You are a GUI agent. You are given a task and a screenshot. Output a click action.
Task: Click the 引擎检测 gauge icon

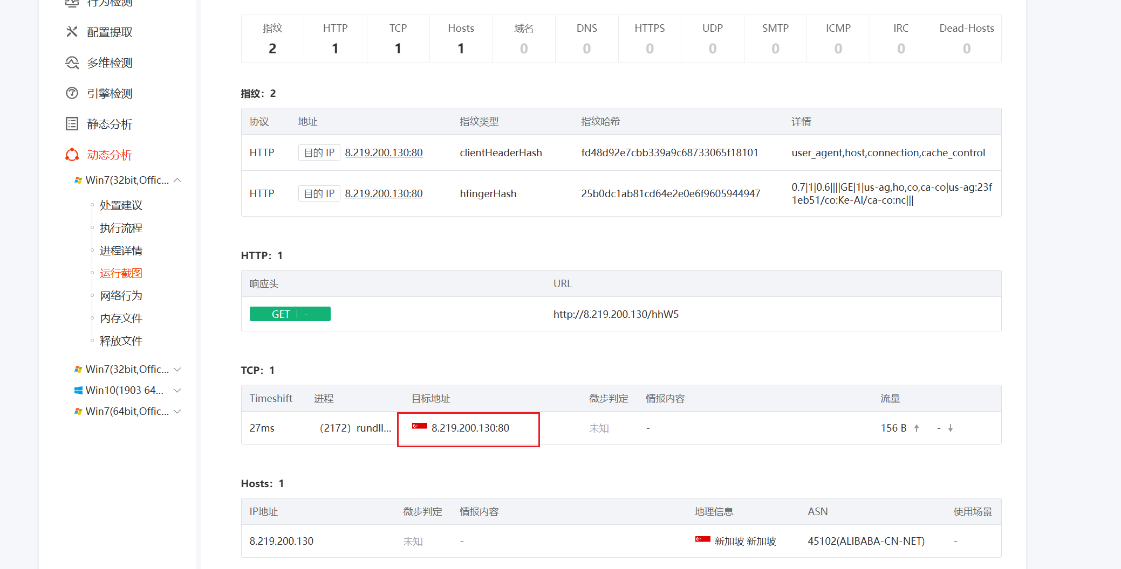(72, 93)
